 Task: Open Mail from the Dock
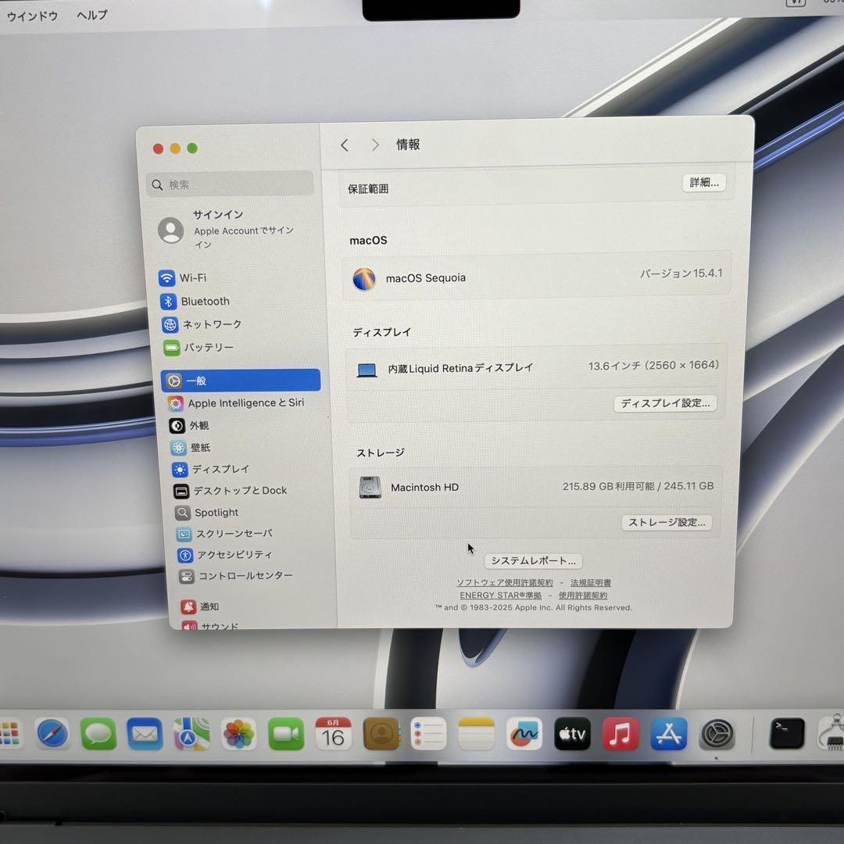click(145, 733)
